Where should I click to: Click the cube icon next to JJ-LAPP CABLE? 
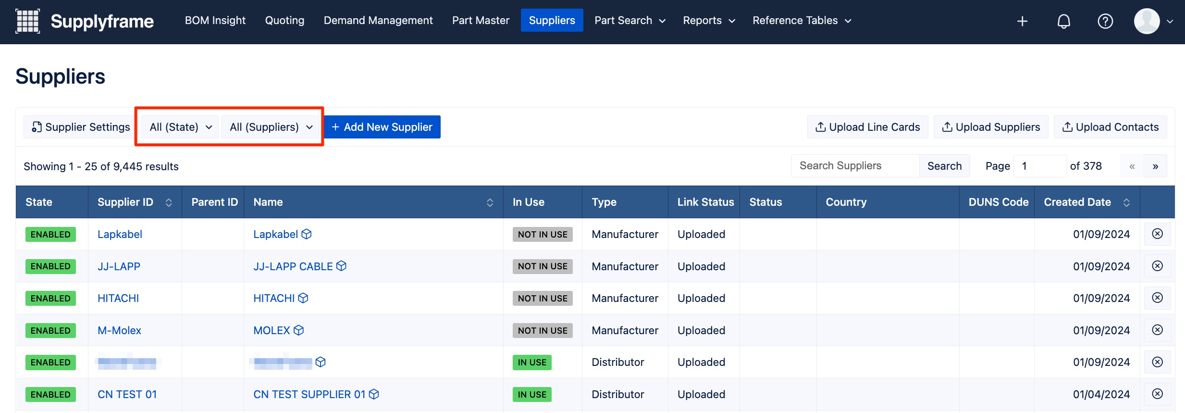tap(341, 266)
